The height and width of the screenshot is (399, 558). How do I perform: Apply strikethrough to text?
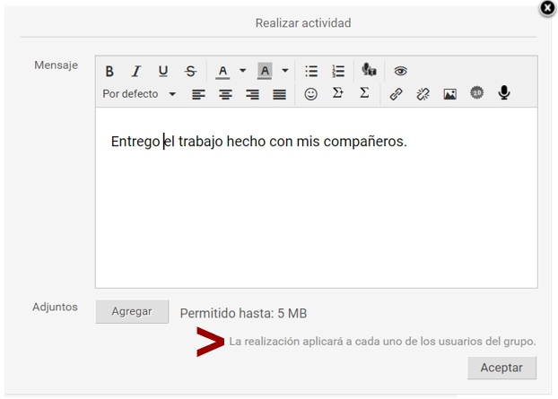(x=189, y=72)
